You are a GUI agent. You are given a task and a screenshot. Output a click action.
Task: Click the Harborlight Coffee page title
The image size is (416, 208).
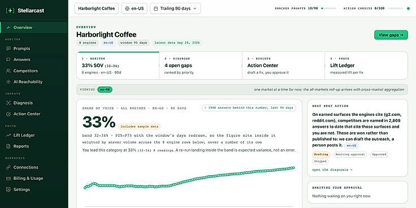[x=106, y=34]
